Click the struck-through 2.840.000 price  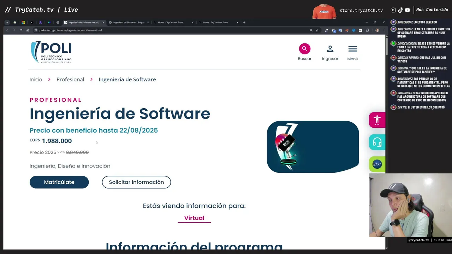[77, 152]
